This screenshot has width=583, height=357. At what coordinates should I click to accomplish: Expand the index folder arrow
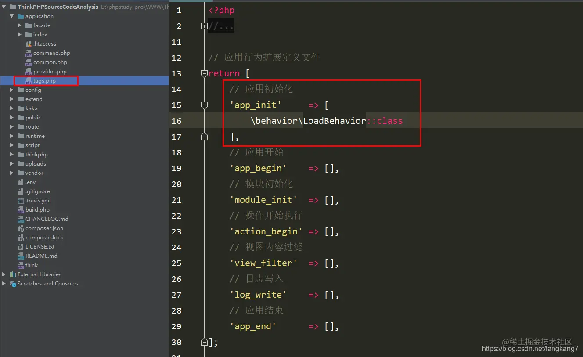point(20,35)
